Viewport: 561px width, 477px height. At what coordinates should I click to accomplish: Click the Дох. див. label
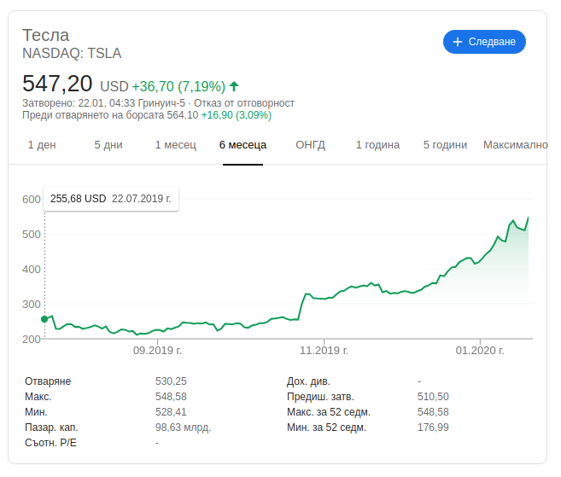(x=308, y=381)
